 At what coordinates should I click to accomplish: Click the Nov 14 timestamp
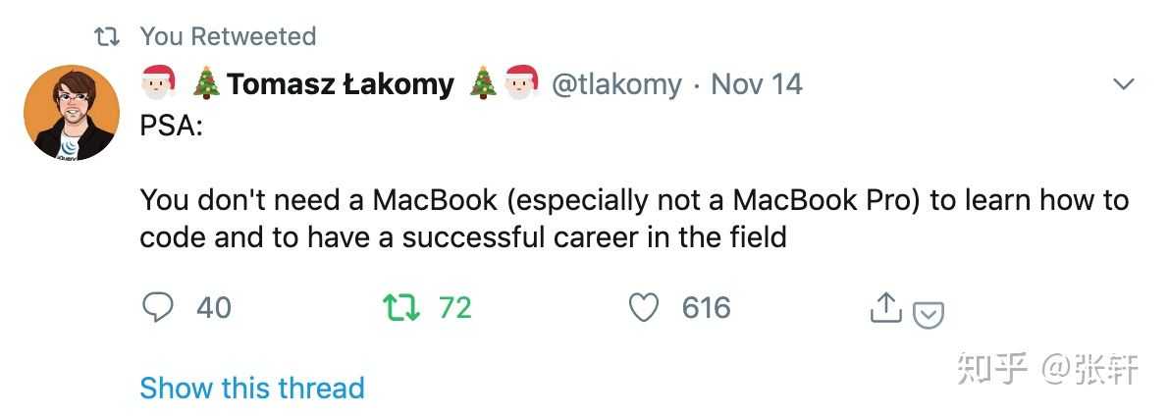(x=757, y=85)
